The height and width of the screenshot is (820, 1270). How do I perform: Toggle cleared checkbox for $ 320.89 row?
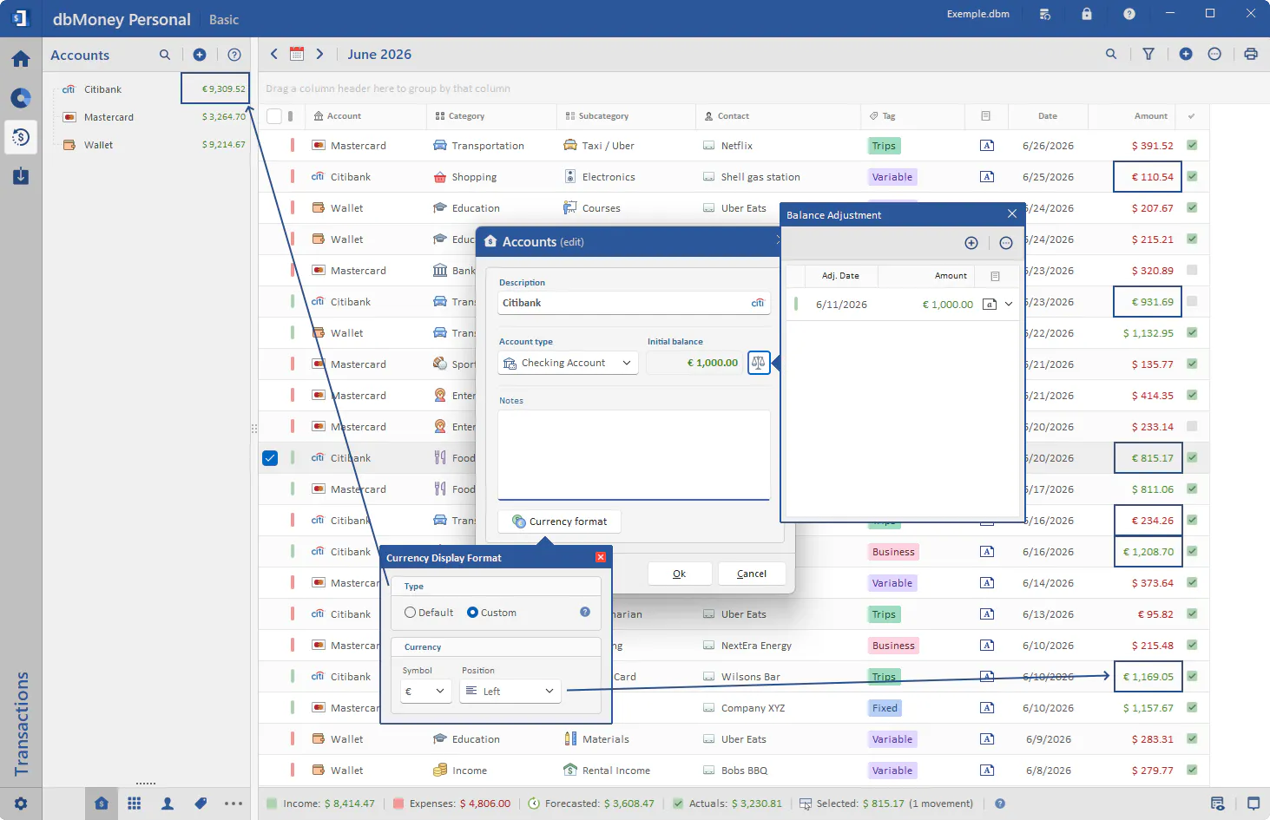click(1192, 271)
